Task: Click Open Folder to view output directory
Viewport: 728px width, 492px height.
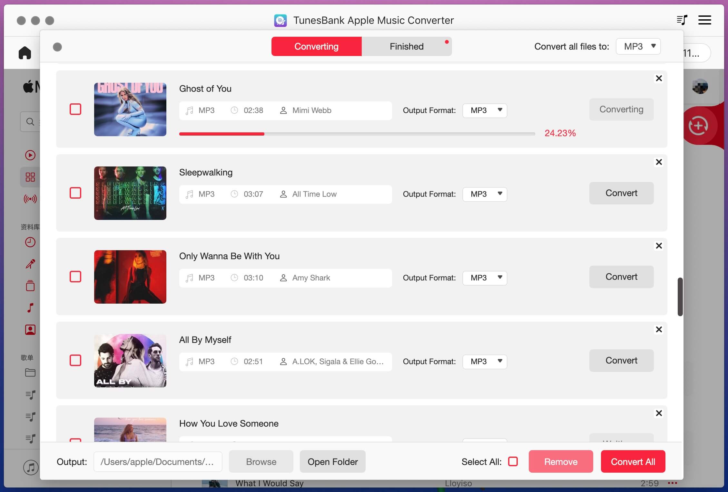Action: pos(333,461)
